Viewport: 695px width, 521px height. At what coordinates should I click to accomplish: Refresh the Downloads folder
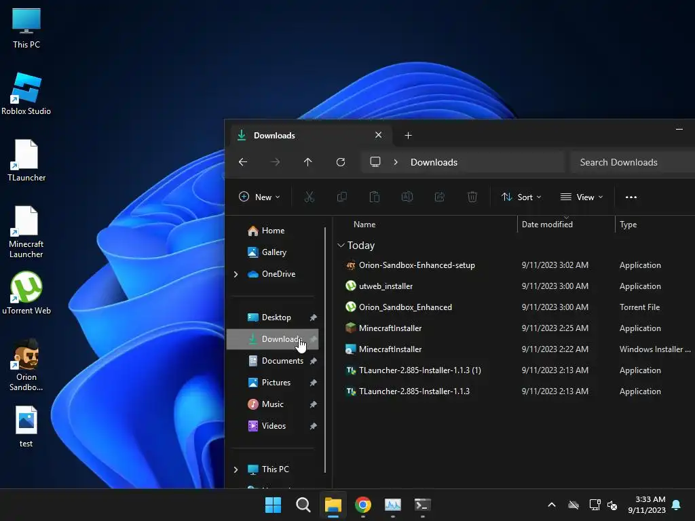(x=341, y=162)
